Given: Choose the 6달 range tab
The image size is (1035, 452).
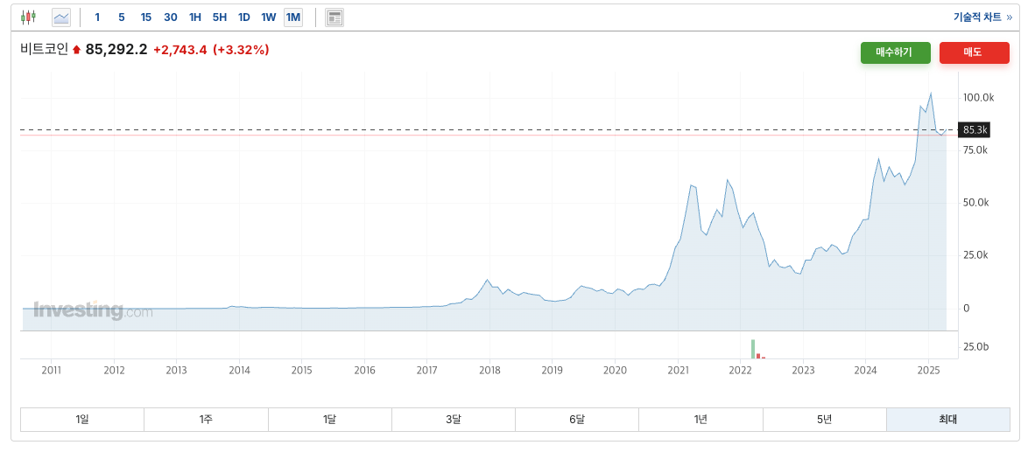Looking at the screenshot, I should coord(577,419).
